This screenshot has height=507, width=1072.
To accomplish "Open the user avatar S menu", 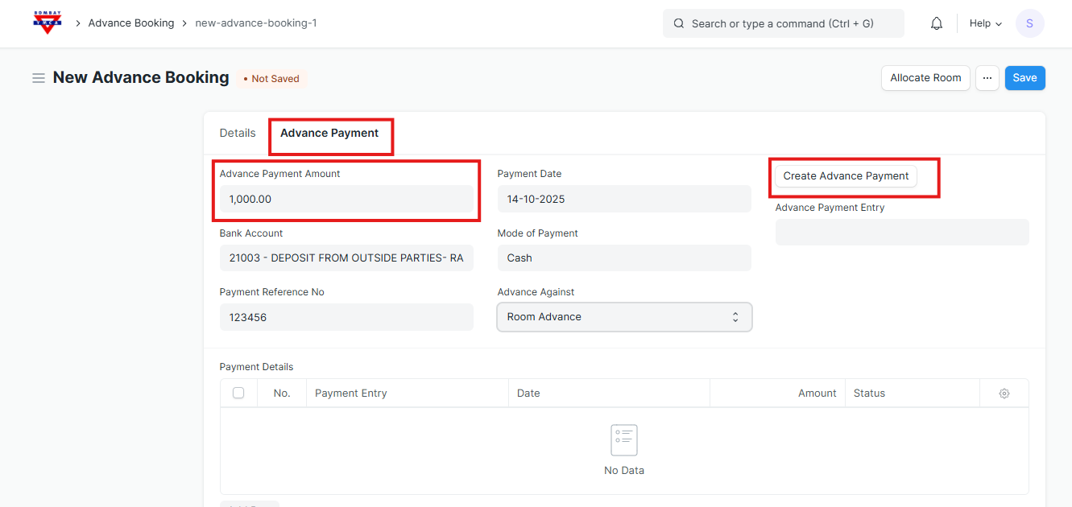I will point(1029,23).
